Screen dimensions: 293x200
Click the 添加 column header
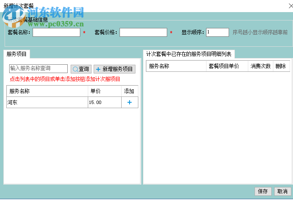coord(130,91)
